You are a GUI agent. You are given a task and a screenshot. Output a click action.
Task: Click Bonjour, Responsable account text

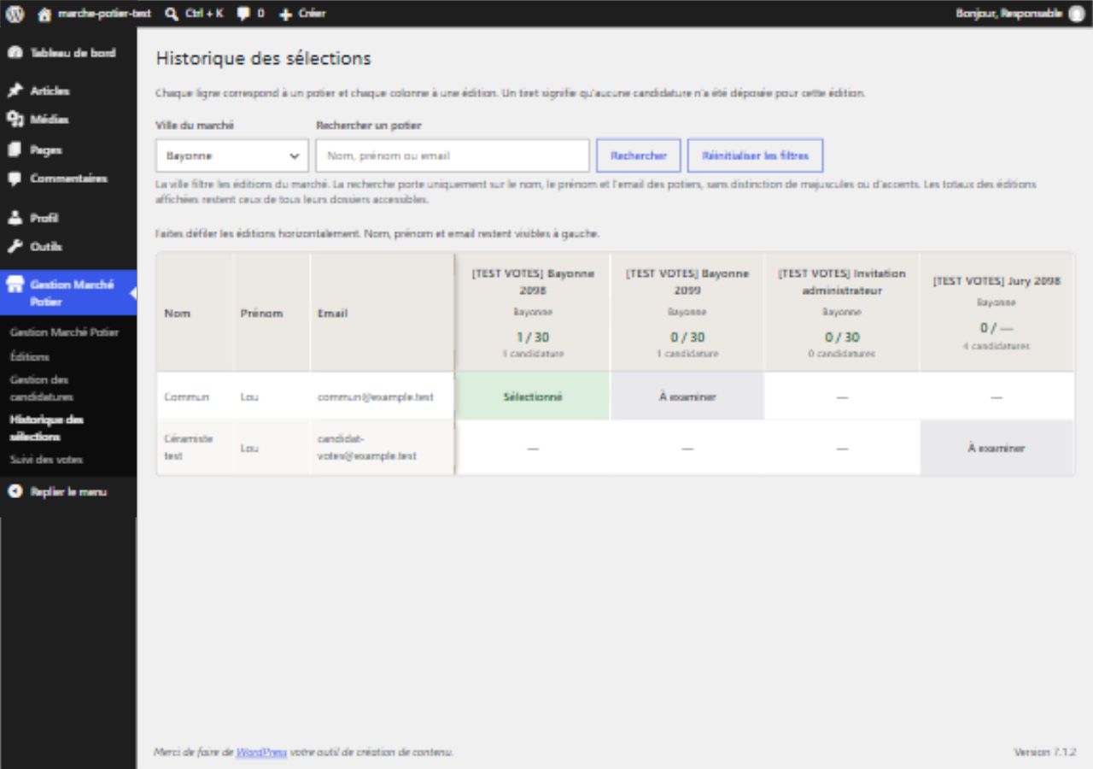[x=1009, y=14]
